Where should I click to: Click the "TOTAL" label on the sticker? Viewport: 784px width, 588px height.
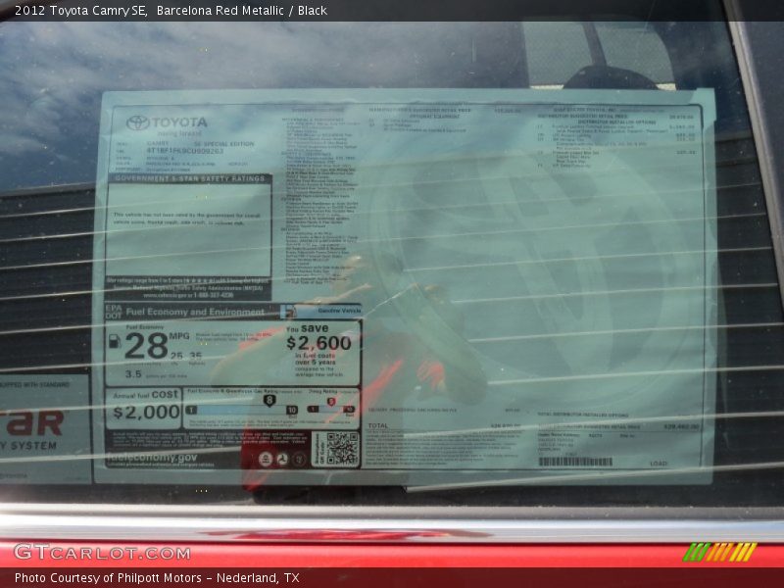(378, 426)
